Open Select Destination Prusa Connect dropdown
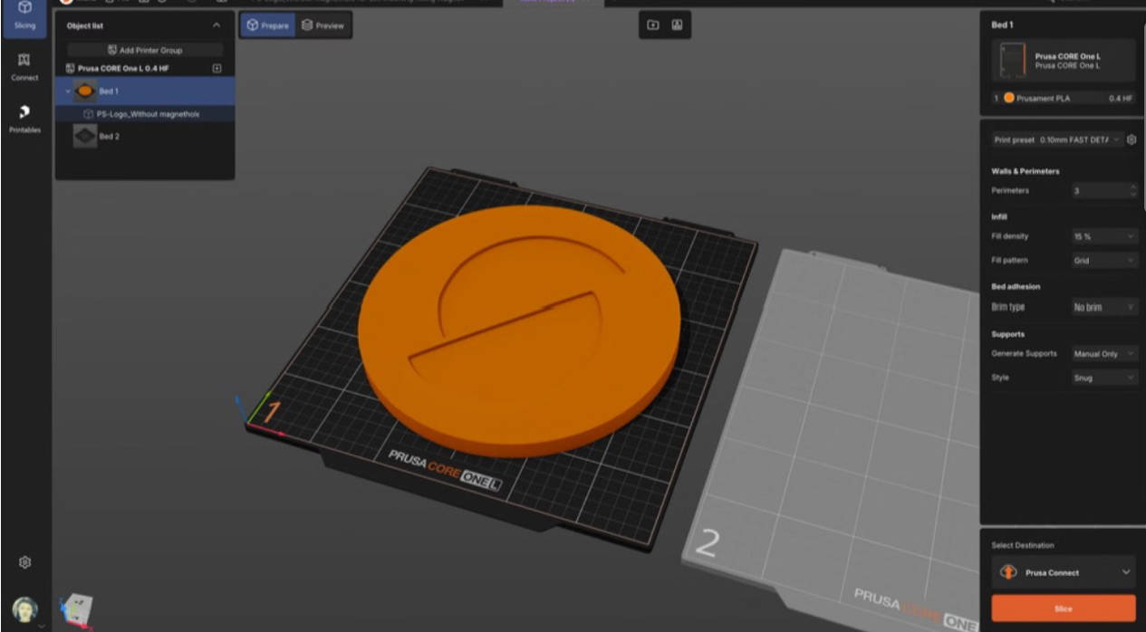 click(x=1064, y=572)
